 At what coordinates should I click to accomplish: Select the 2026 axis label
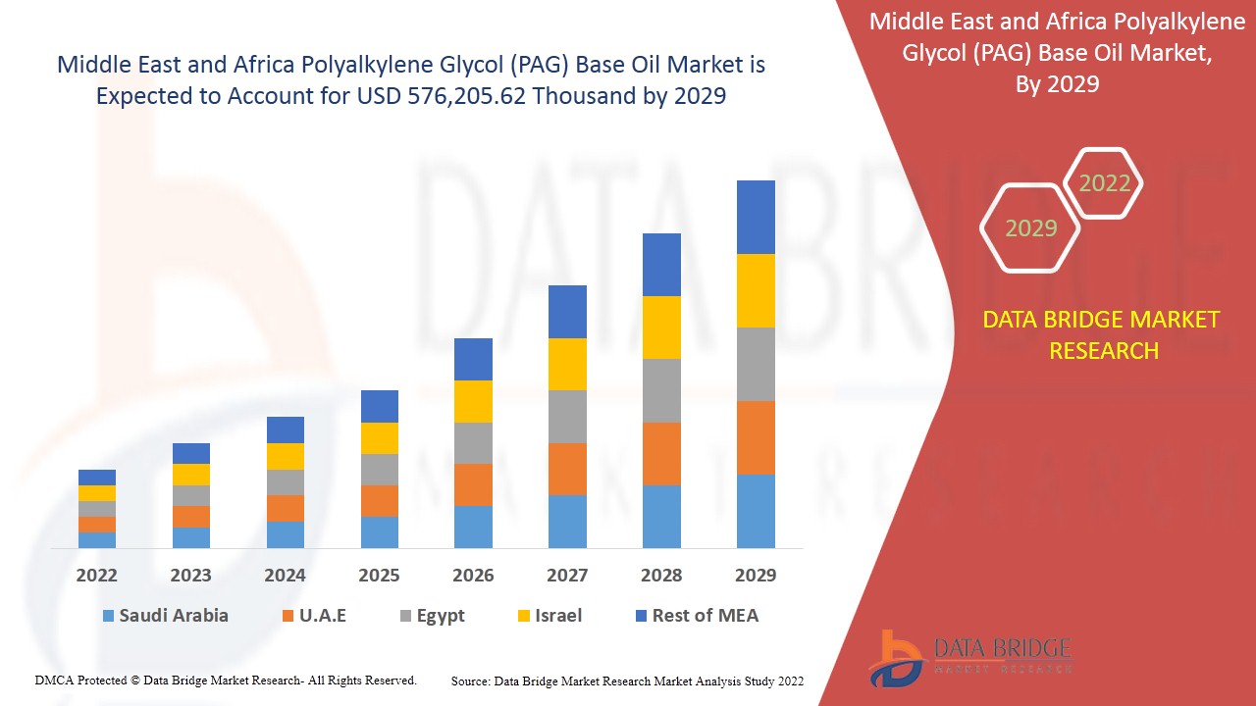tap(473, 577)
